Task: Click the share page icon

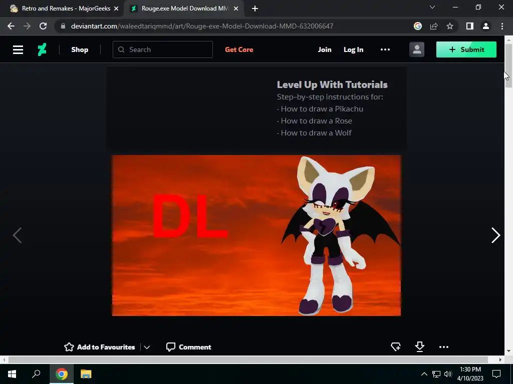Action: coord(434,26)
